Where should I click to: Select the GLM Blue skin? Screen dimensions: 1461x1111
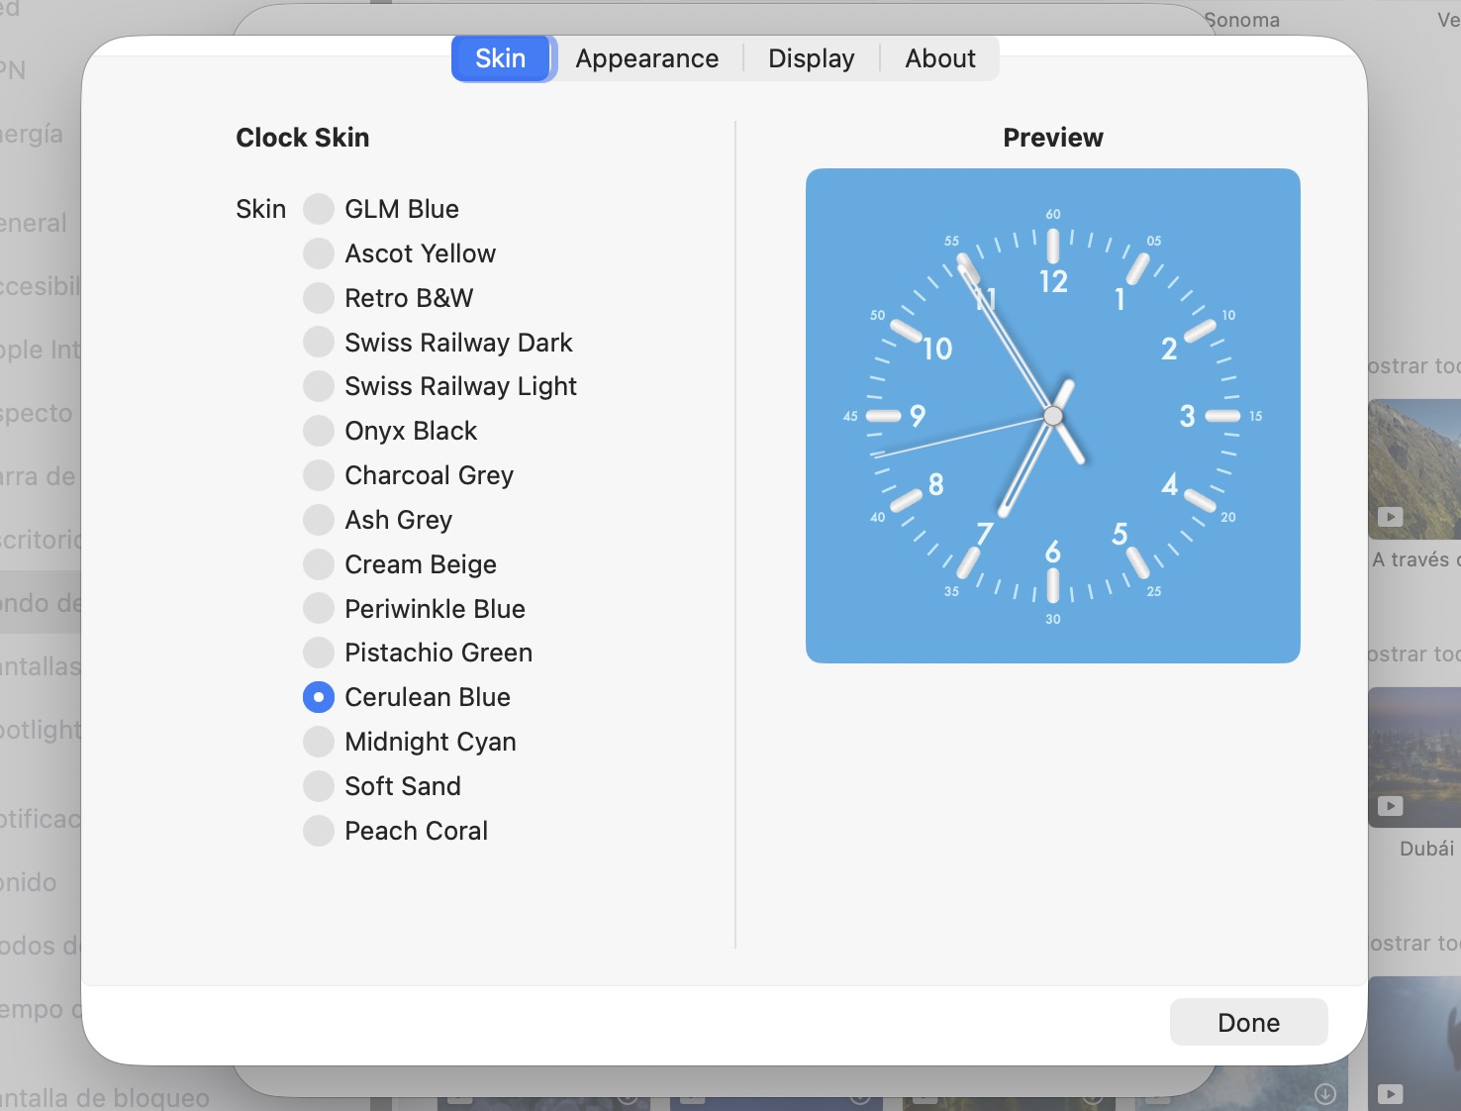click(319, 209)
